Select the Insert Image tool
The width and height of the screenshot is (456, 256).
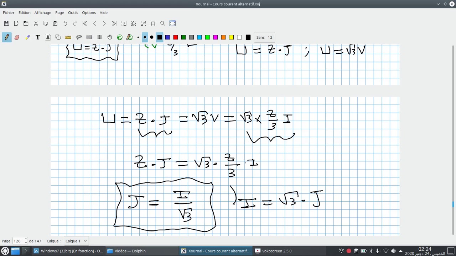coord(48,37)
